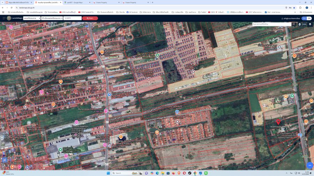
Task: Click the map layers icon
Action: click(310, 24)
